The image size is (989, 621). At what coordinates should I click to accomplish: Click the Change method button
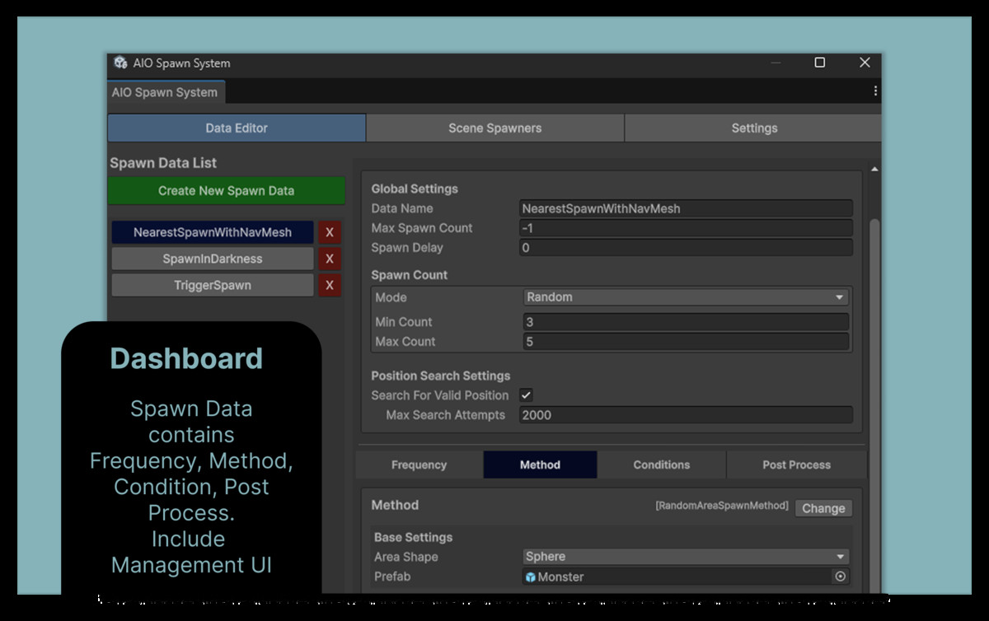tap(823, 508)
